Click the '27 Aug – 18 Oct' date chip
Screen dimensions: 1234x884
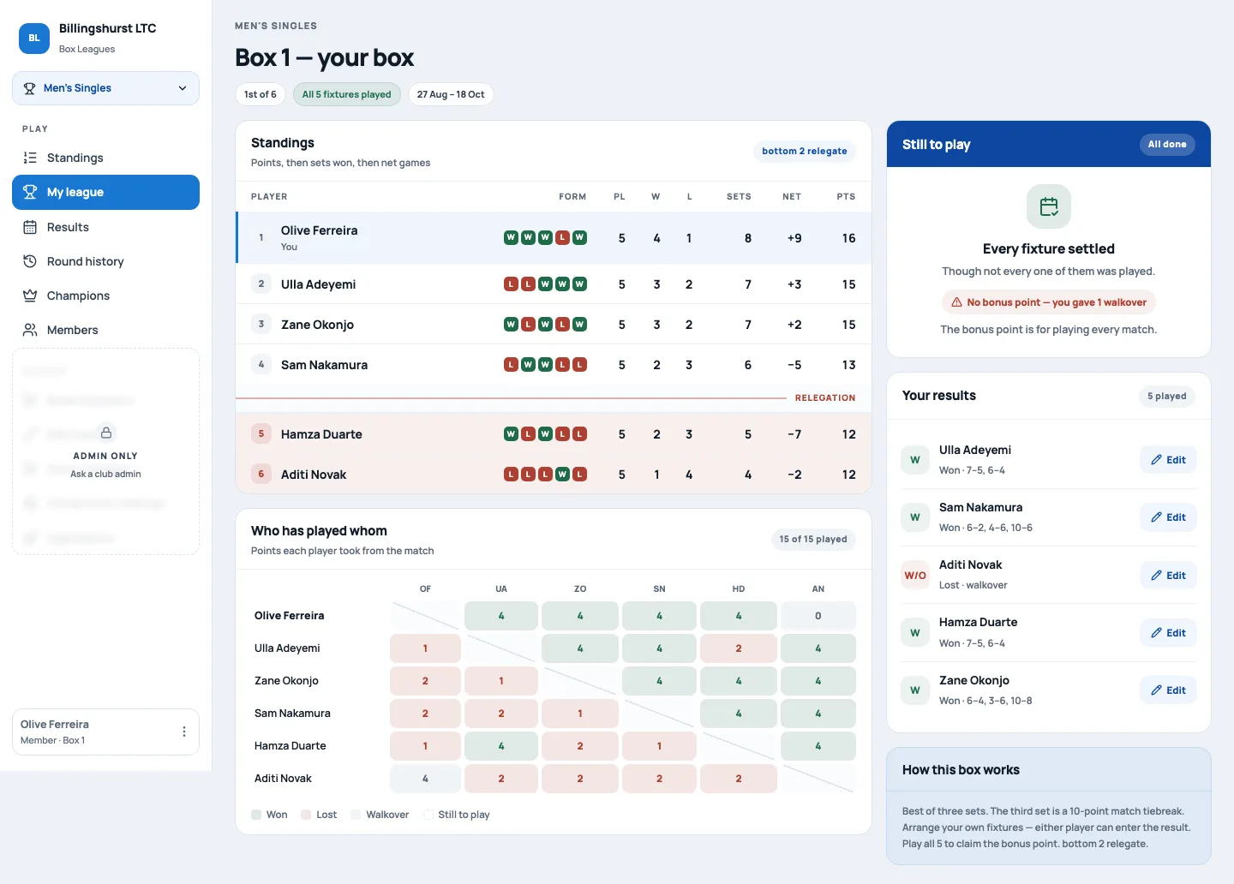(x=451, y=94)
